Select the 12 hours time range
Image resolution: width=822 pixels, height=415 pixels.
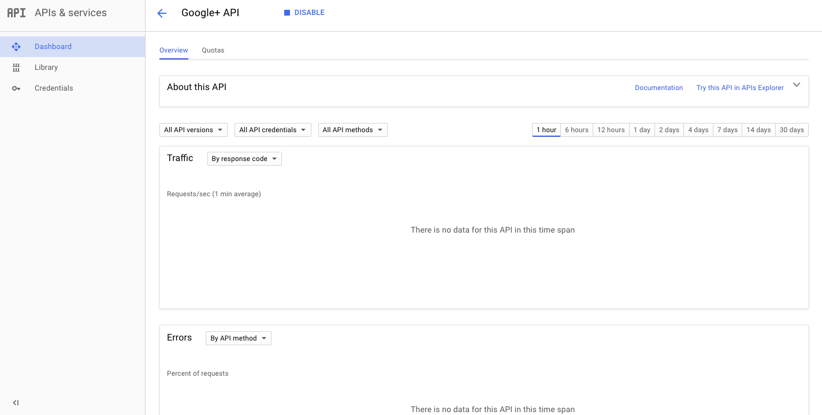[x=611, y=130]
